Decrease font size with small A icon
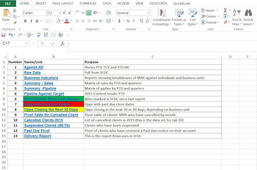 coord(70,13)
